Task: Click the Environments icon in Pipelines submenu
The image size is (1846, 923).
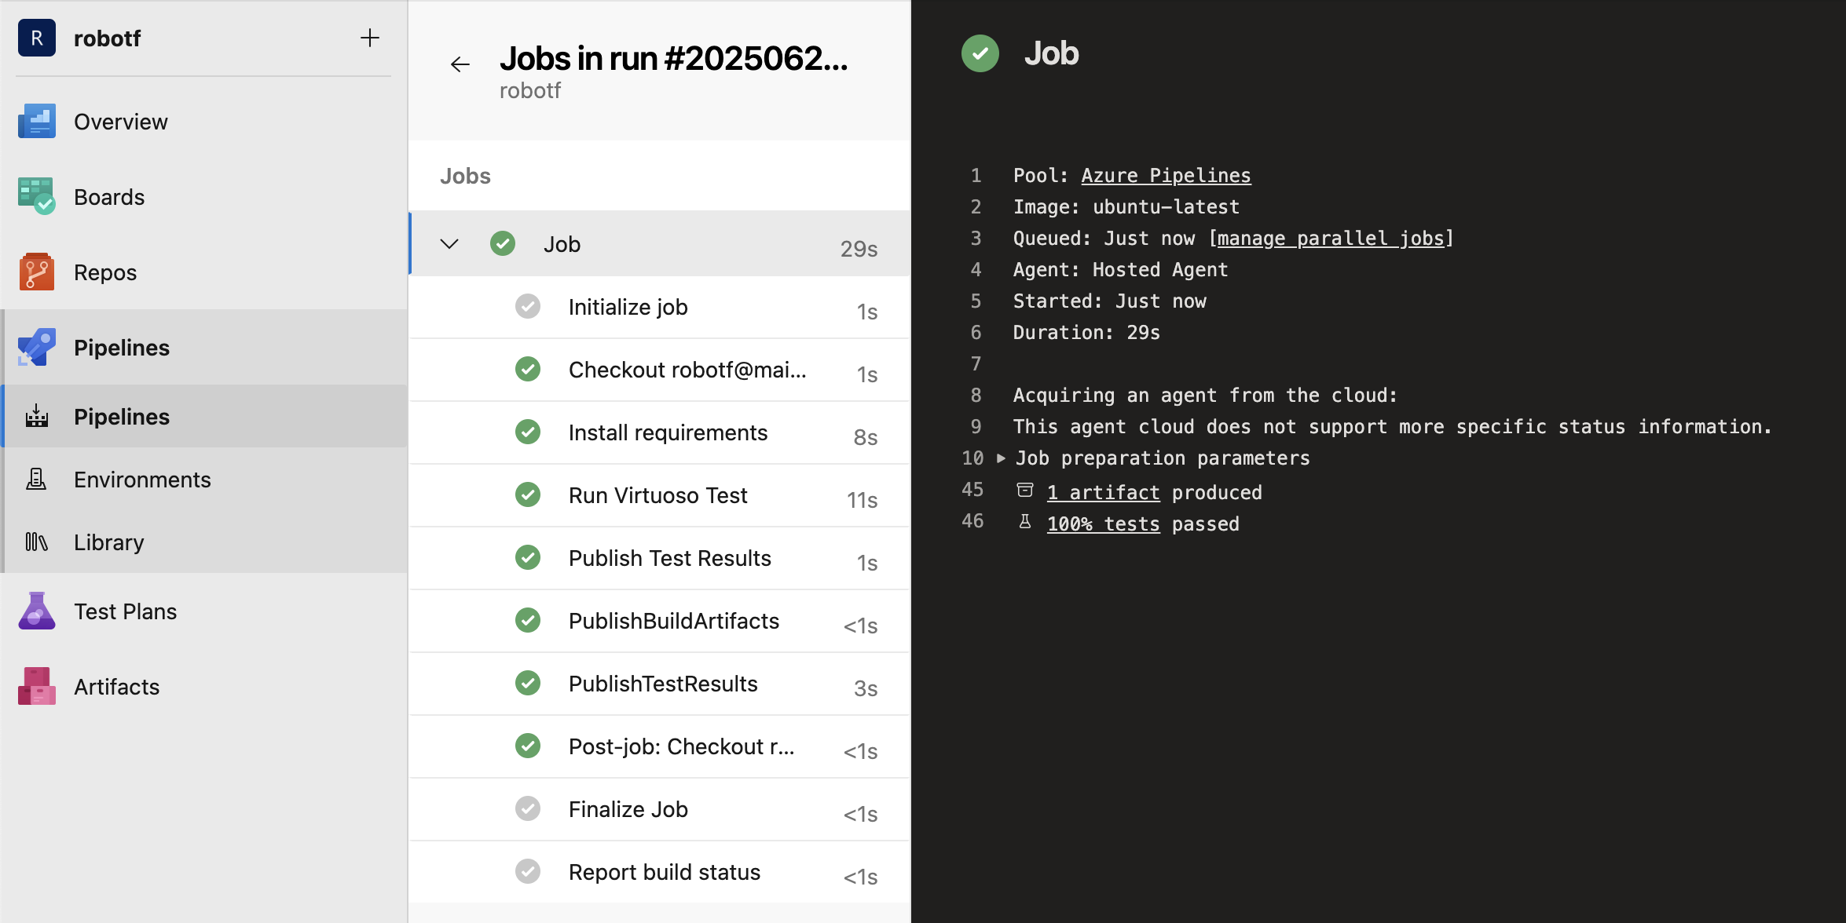Action: coord(37,480)
